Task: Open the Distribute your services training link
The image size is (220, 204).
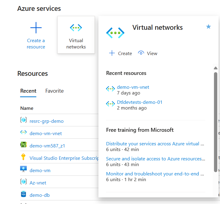Action: click(x=155, y=144)
